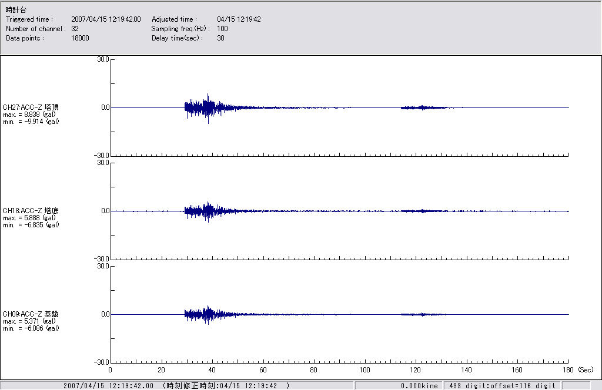Viewport: 602px width, 390px height.
Task: Click the CH27 max 8.838 gal reading
Action: 29,115
